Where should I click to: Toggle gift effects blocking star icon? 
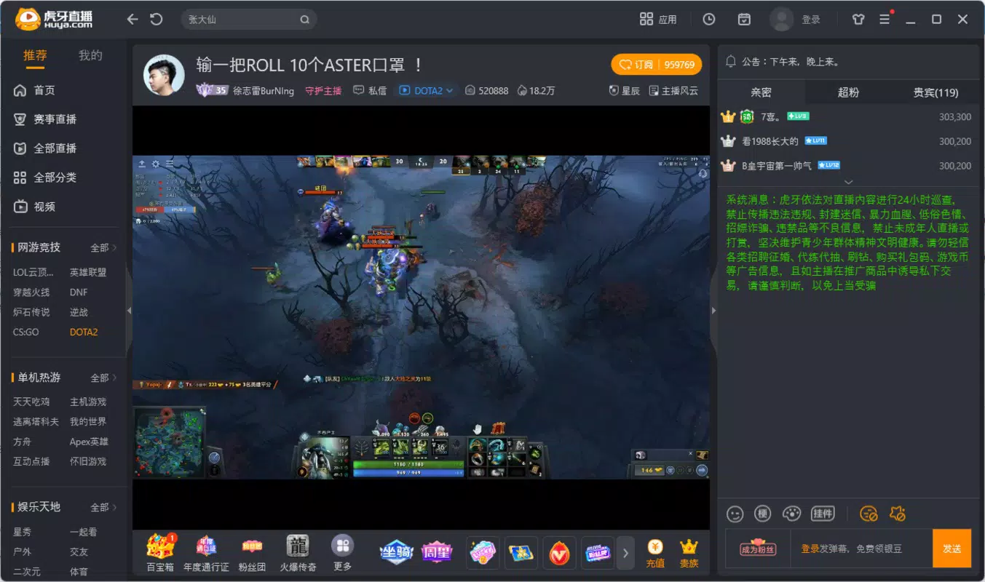pyautogui.click(x=897, y=514)
